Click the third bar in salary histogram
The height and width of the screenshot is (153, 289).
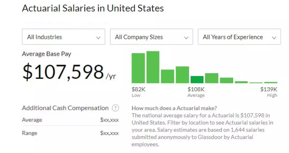(167, 76)
